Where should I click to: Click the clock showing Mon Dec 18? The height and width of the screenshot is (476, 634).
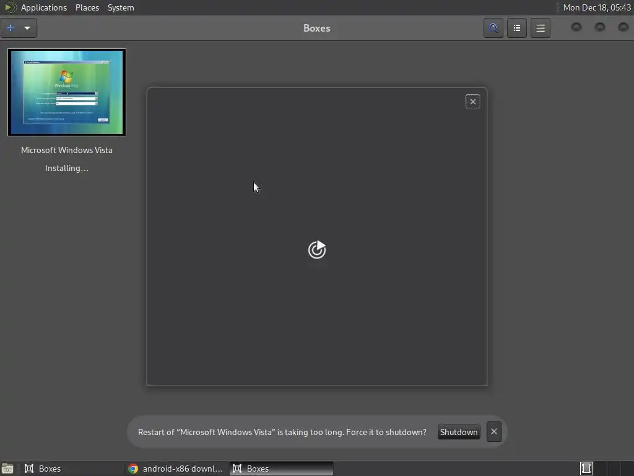tap(597, 7)
